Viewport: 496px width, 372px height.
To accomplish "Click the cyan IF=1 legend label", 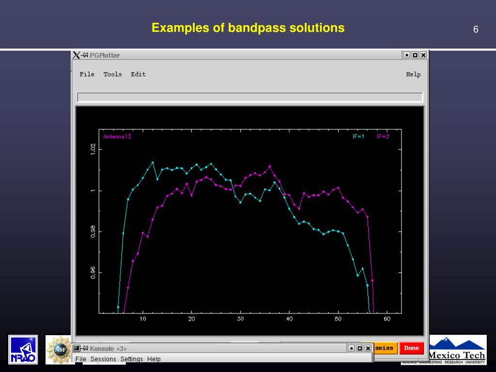I will point(358,137).
